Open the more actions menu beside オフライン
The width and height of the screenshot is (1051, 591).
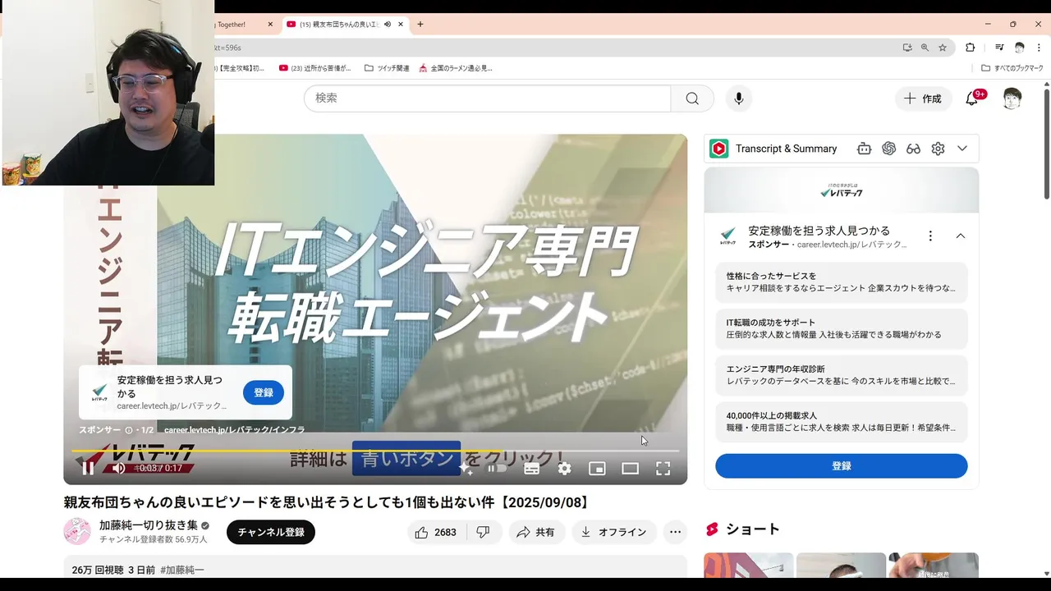coord(675,532)
